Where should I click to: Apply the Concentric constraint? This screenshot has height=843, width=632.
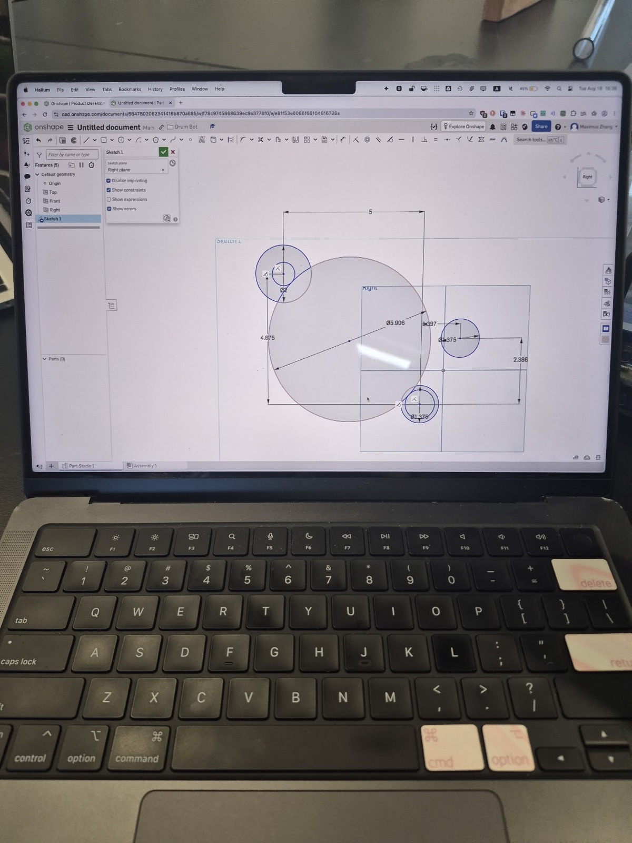coord(367,140)
